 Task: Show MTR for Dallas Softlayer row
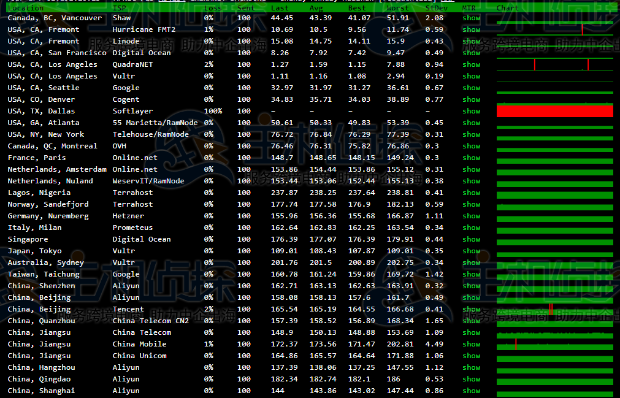pyautogui.click(x=471, y=112)
